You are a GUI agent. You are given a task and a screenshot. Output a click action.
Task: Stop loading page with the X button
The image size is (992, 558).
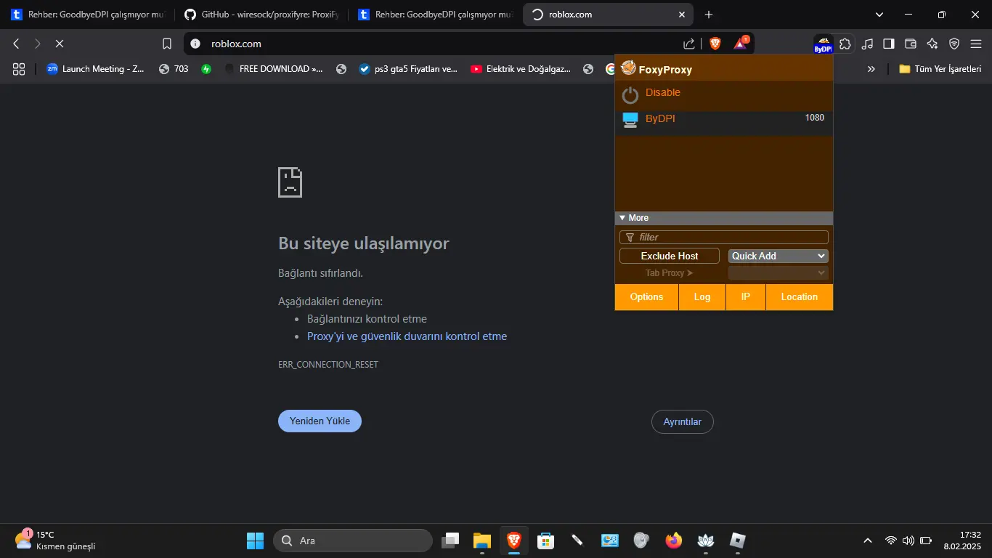click(x=60, y=44)
